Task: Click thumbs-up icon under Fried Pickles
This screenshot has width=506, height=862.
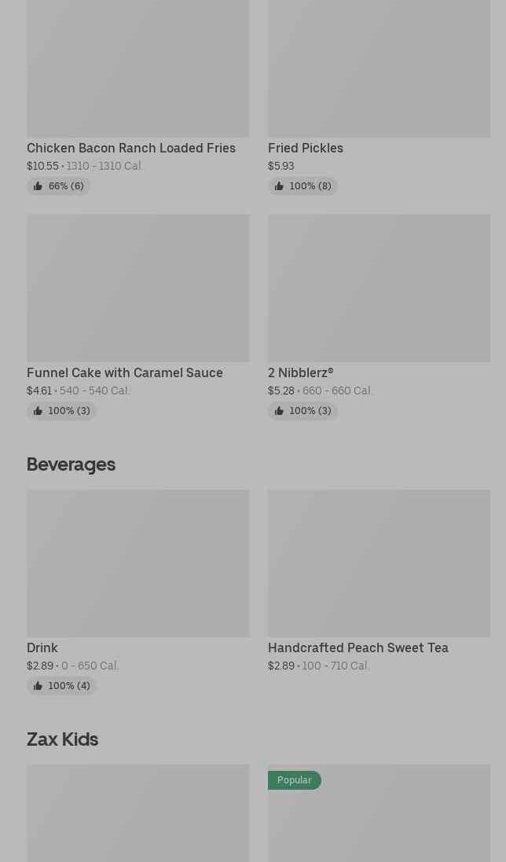Action: (x=279, y=186)
